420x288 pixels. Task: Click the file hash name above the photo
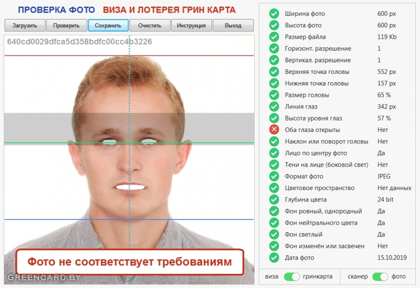tap(79, 42)
